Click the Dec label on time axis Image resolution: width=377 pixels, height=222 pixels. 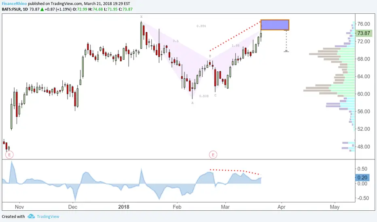tap(73, 207)
